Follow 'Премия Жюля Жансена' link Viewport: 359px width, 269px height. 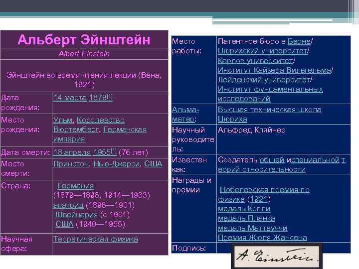point(262,238)
